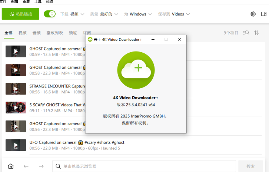Go to browser home via house icon
This screenshot has width=269, height=172.
tap(11, 166)
